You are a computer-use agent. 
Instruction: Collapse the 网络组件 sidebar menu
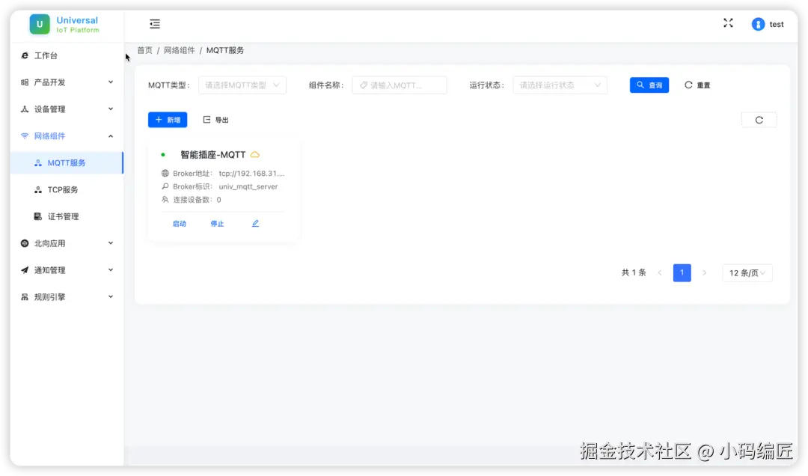[67, 136]
